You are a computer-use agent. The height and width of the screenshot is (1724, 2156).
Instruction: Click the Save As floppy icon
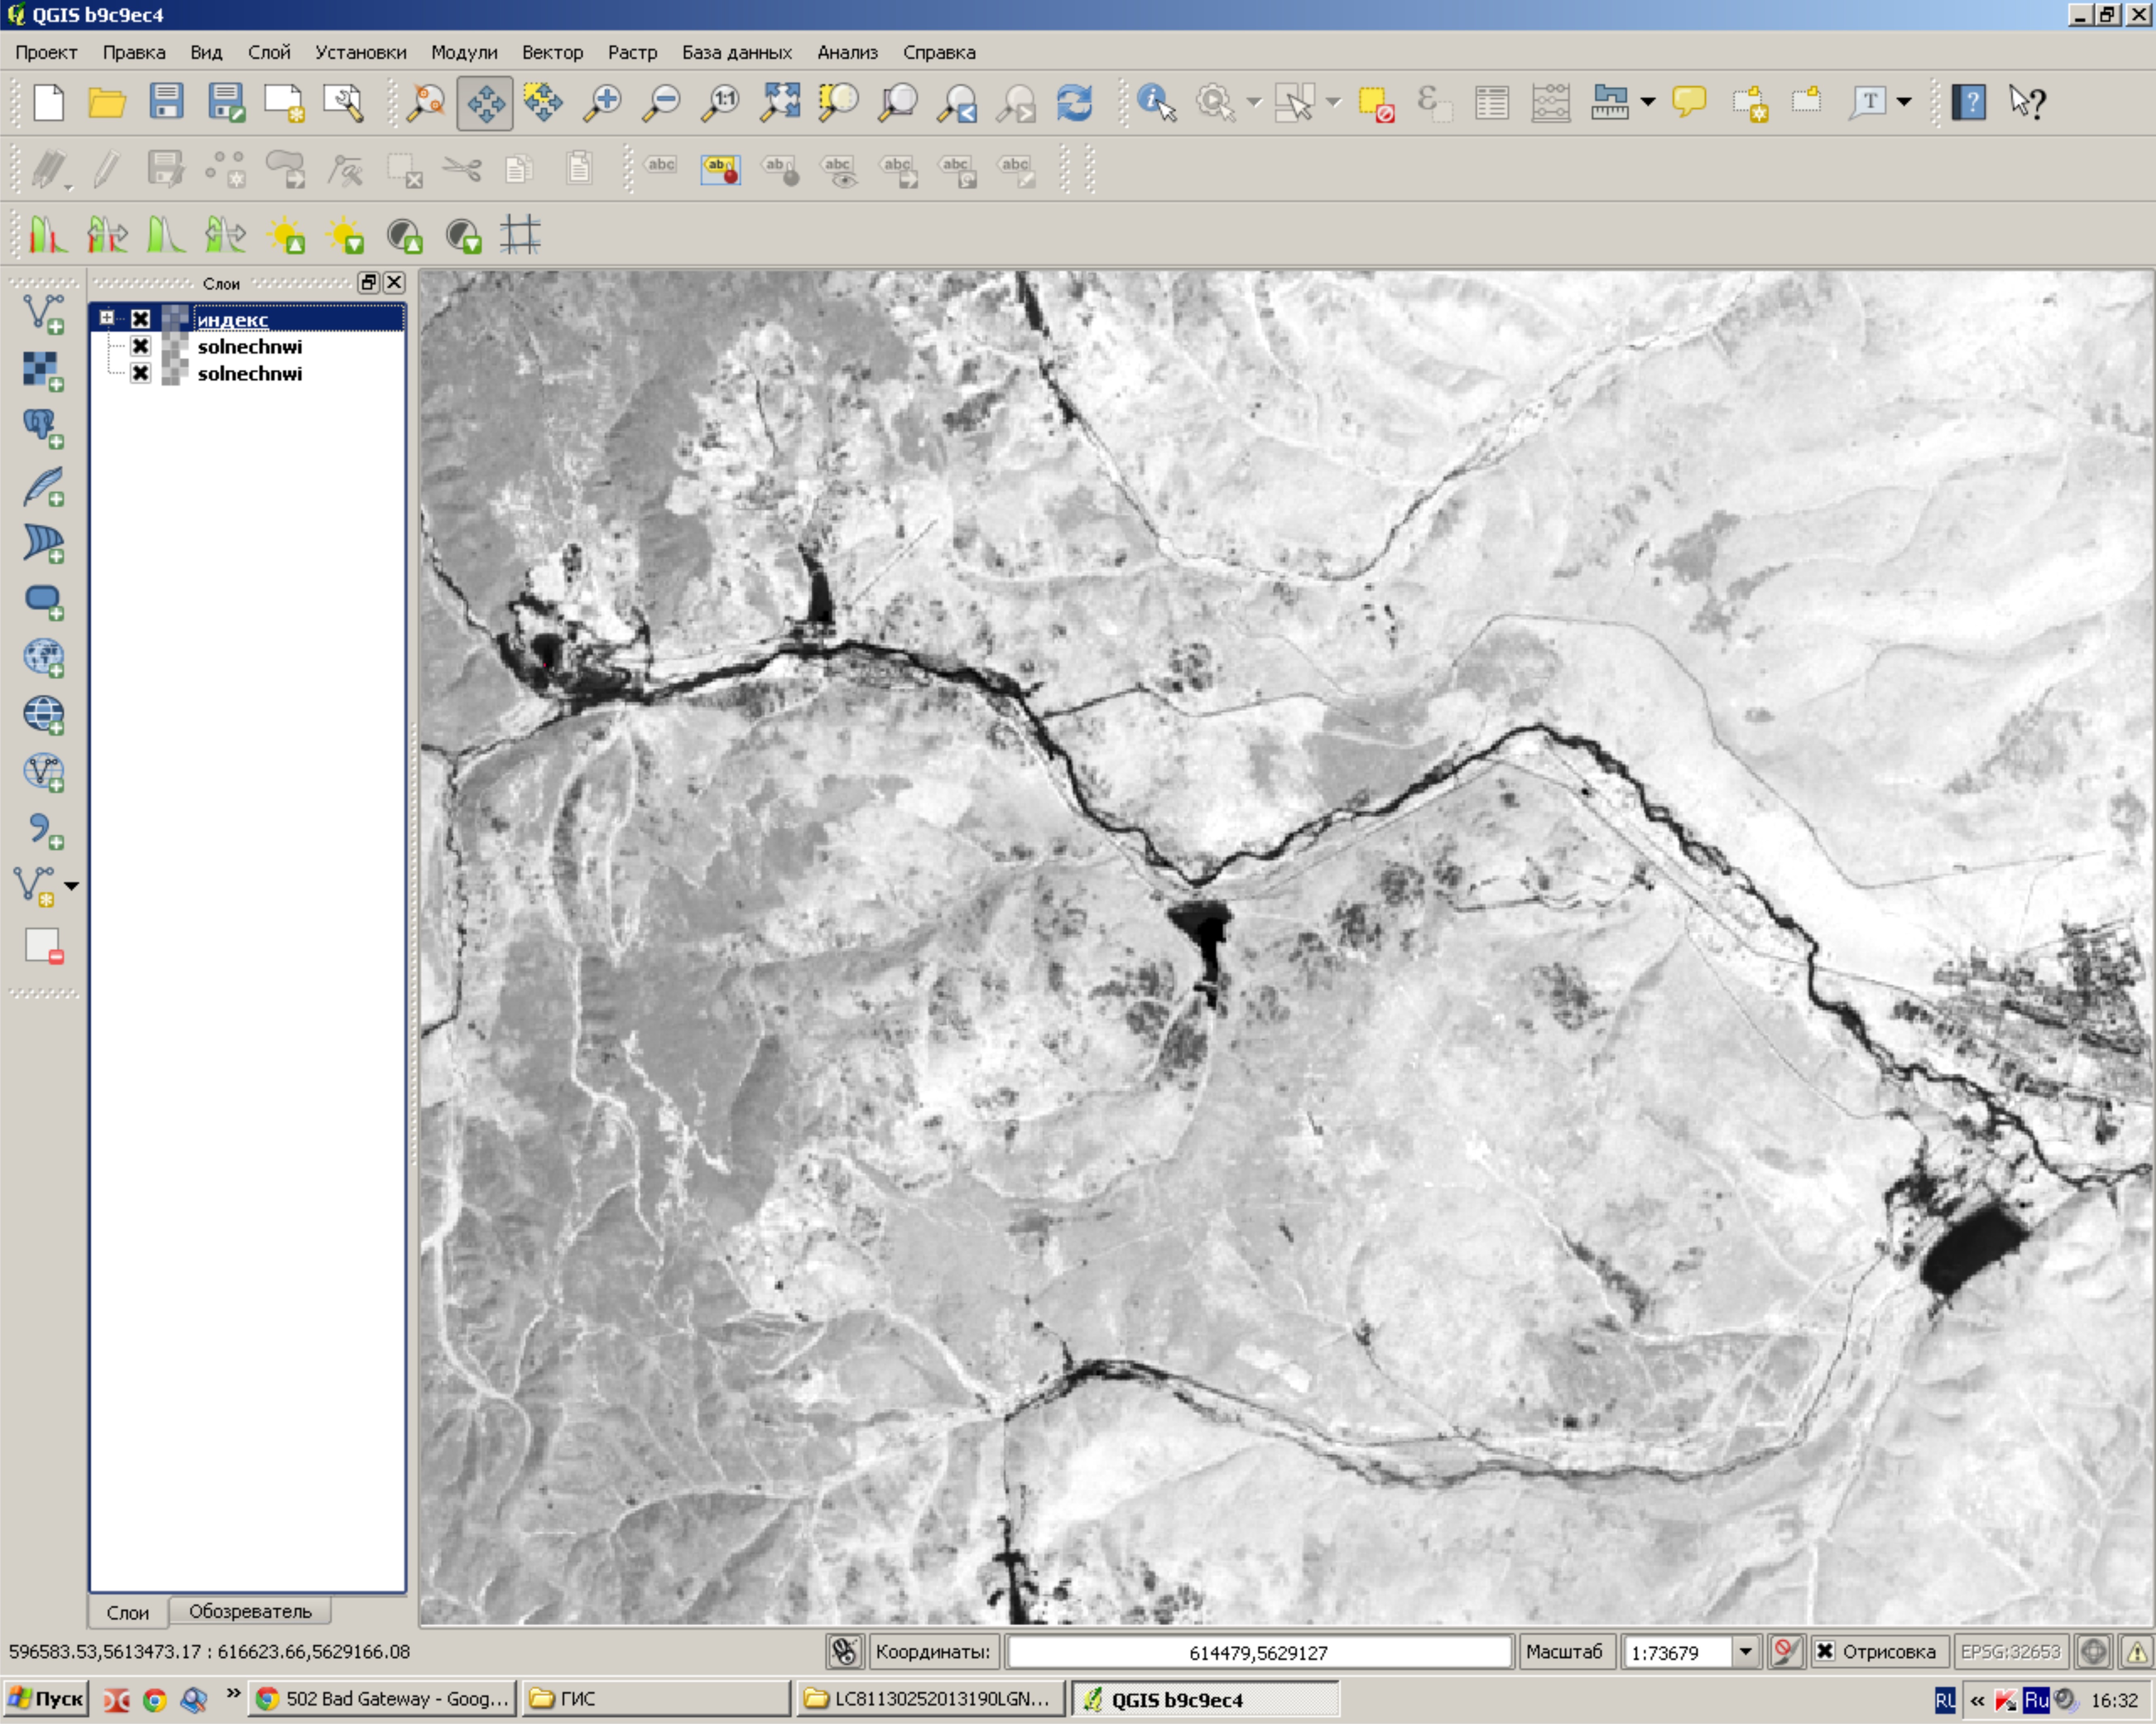[226, 102]
